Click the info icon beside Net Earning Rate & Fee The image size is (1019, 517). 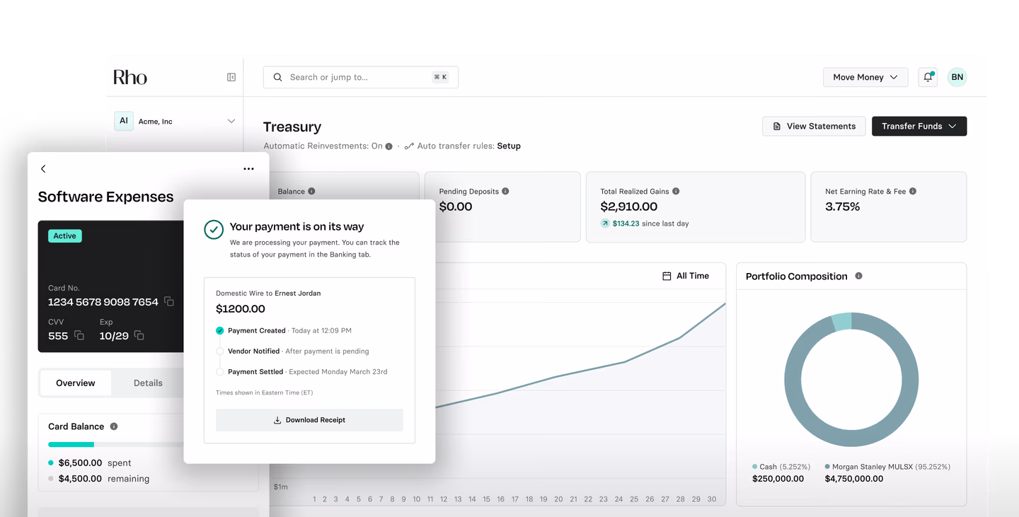pyautogui.click(x=913, y=190)
